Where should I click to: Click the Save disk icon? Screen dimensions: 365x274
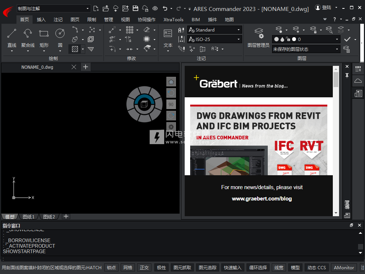(135, 9)
